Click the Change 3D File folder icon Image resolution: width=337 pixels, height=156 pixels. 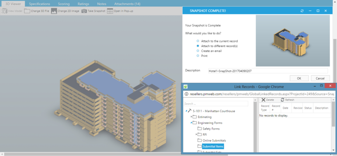click(x=27, y=11)
